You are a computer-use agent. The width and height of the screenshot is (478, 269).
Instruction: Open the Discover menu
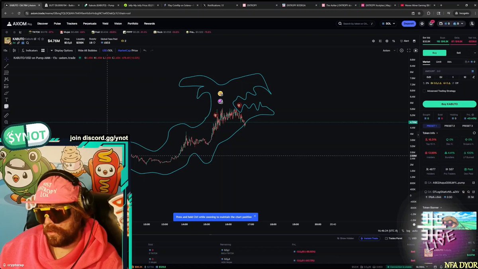coord(43,24)
